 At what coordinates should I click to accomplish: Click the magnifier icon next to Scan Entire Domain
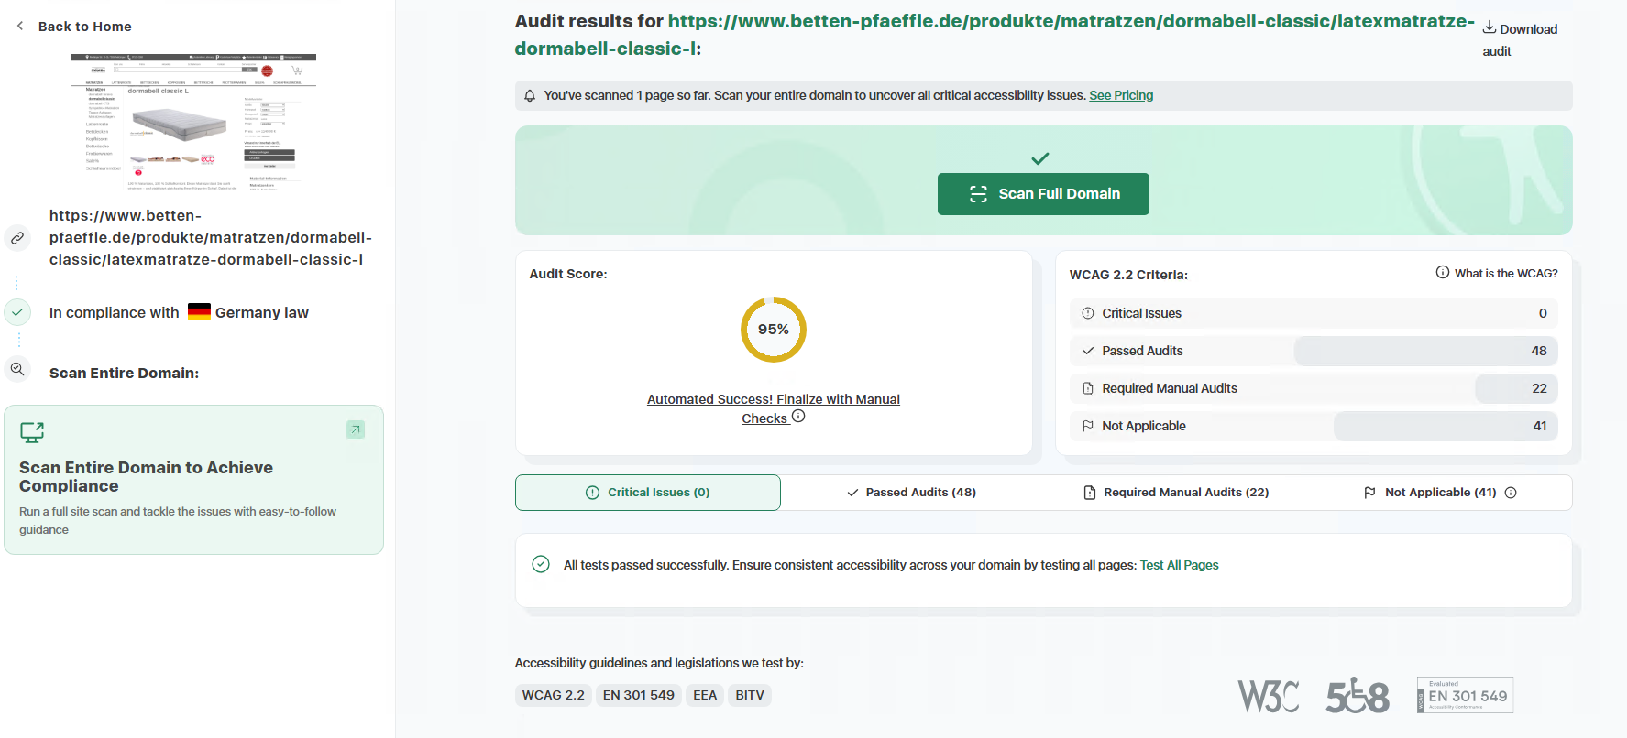[x=17, y=369]
